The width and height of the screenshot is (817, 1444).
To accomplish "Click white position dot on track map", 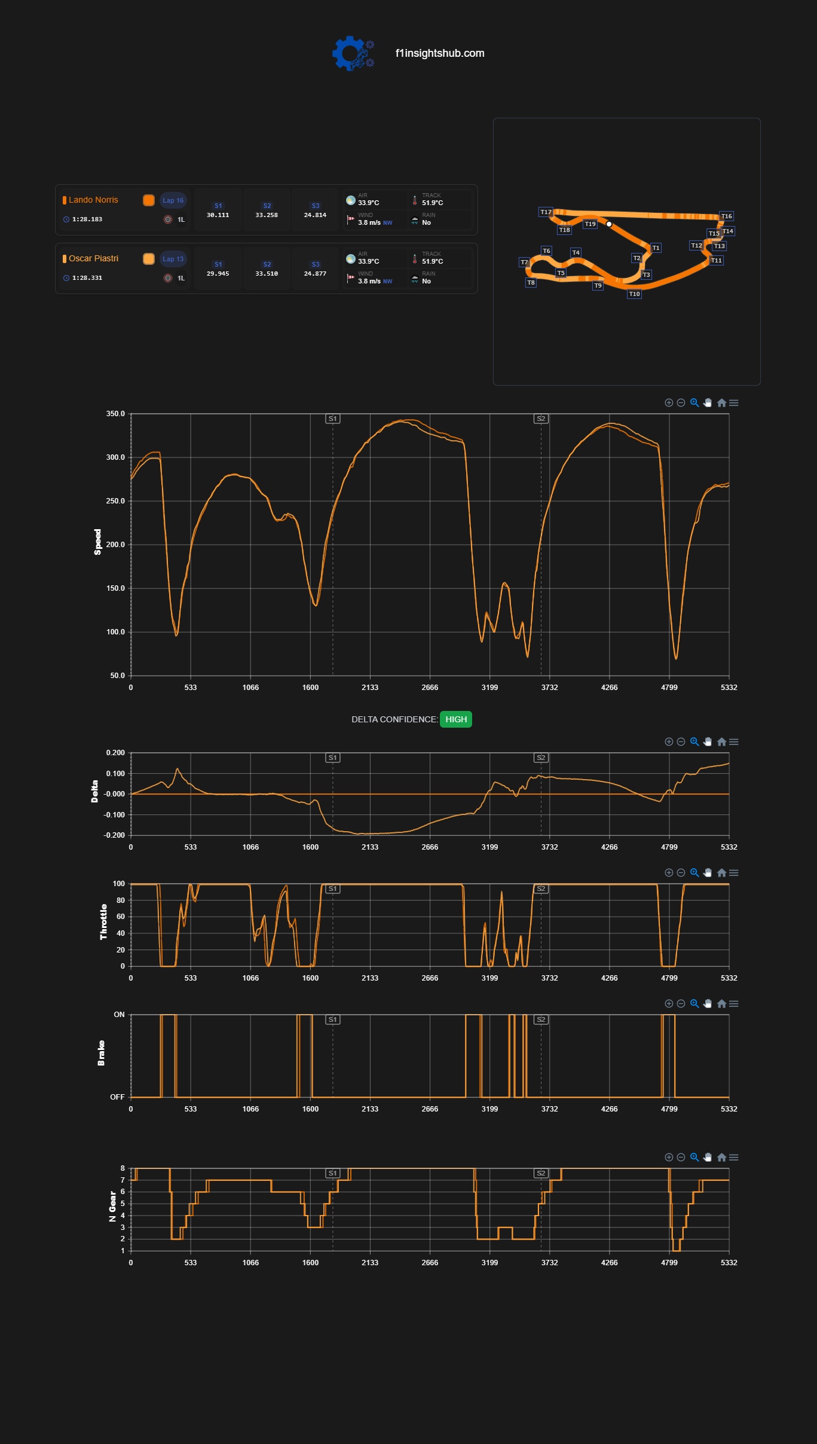I will pos(609,224).
